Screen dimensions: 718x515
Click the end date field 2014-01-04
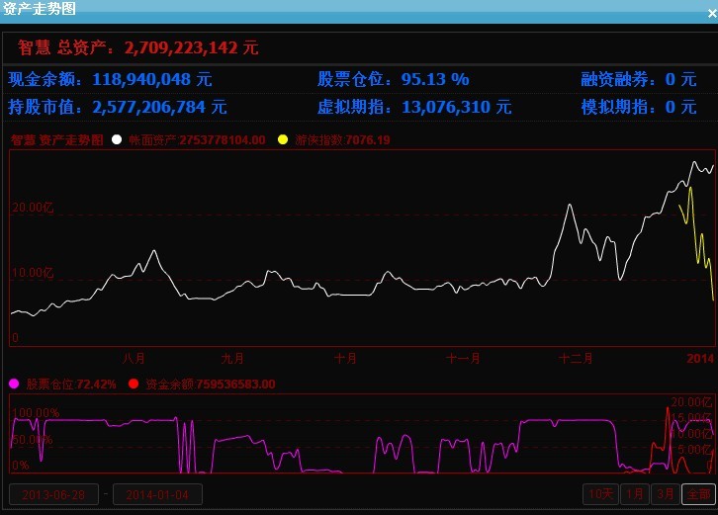tap(157, 494)
